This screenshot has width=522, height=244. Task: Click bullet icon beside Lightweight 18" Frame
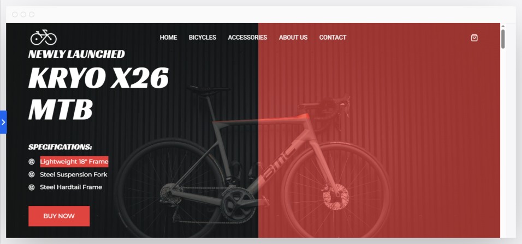point(32,162)
